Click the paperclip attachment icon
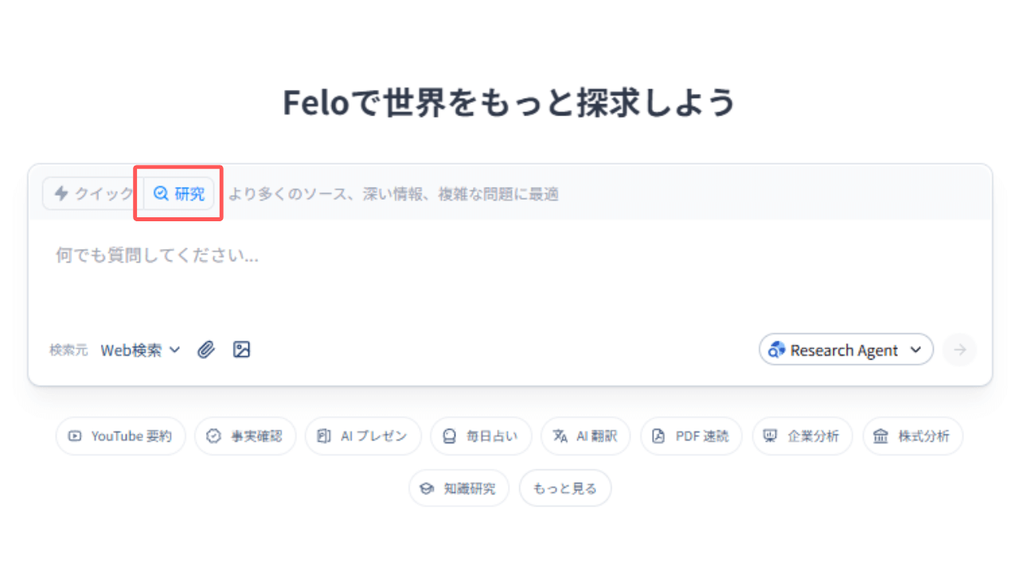Image resolution: width=1019 pixels, height=573 pixels. coord(206,349)
